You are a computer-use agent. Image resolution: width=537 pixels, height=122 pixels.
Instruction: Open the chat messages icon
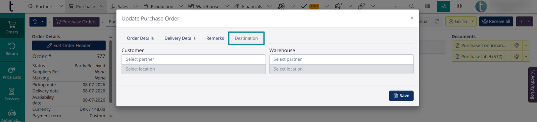(443, 6)
